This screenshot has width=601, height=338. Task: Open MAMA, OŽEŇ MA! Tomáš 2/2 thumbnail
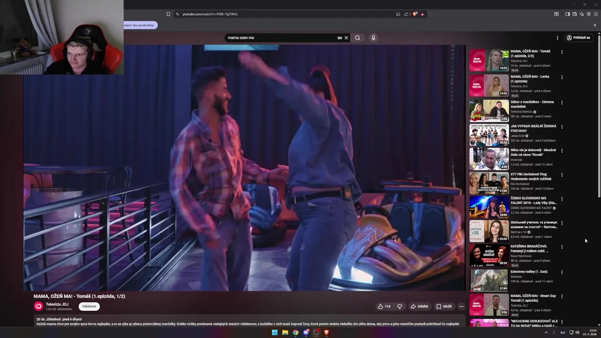(x=489, y=60)
